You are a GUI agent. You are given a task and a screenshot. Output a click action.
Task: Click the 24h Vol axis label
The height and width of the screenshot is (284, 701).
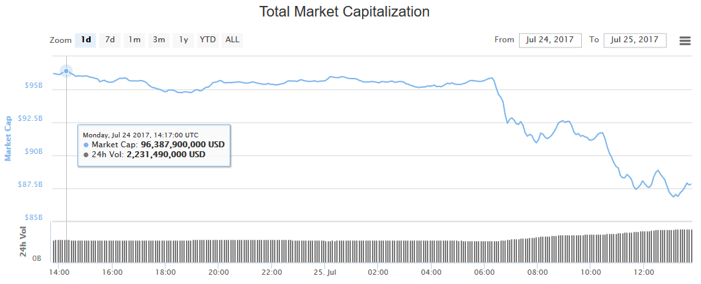23,242
